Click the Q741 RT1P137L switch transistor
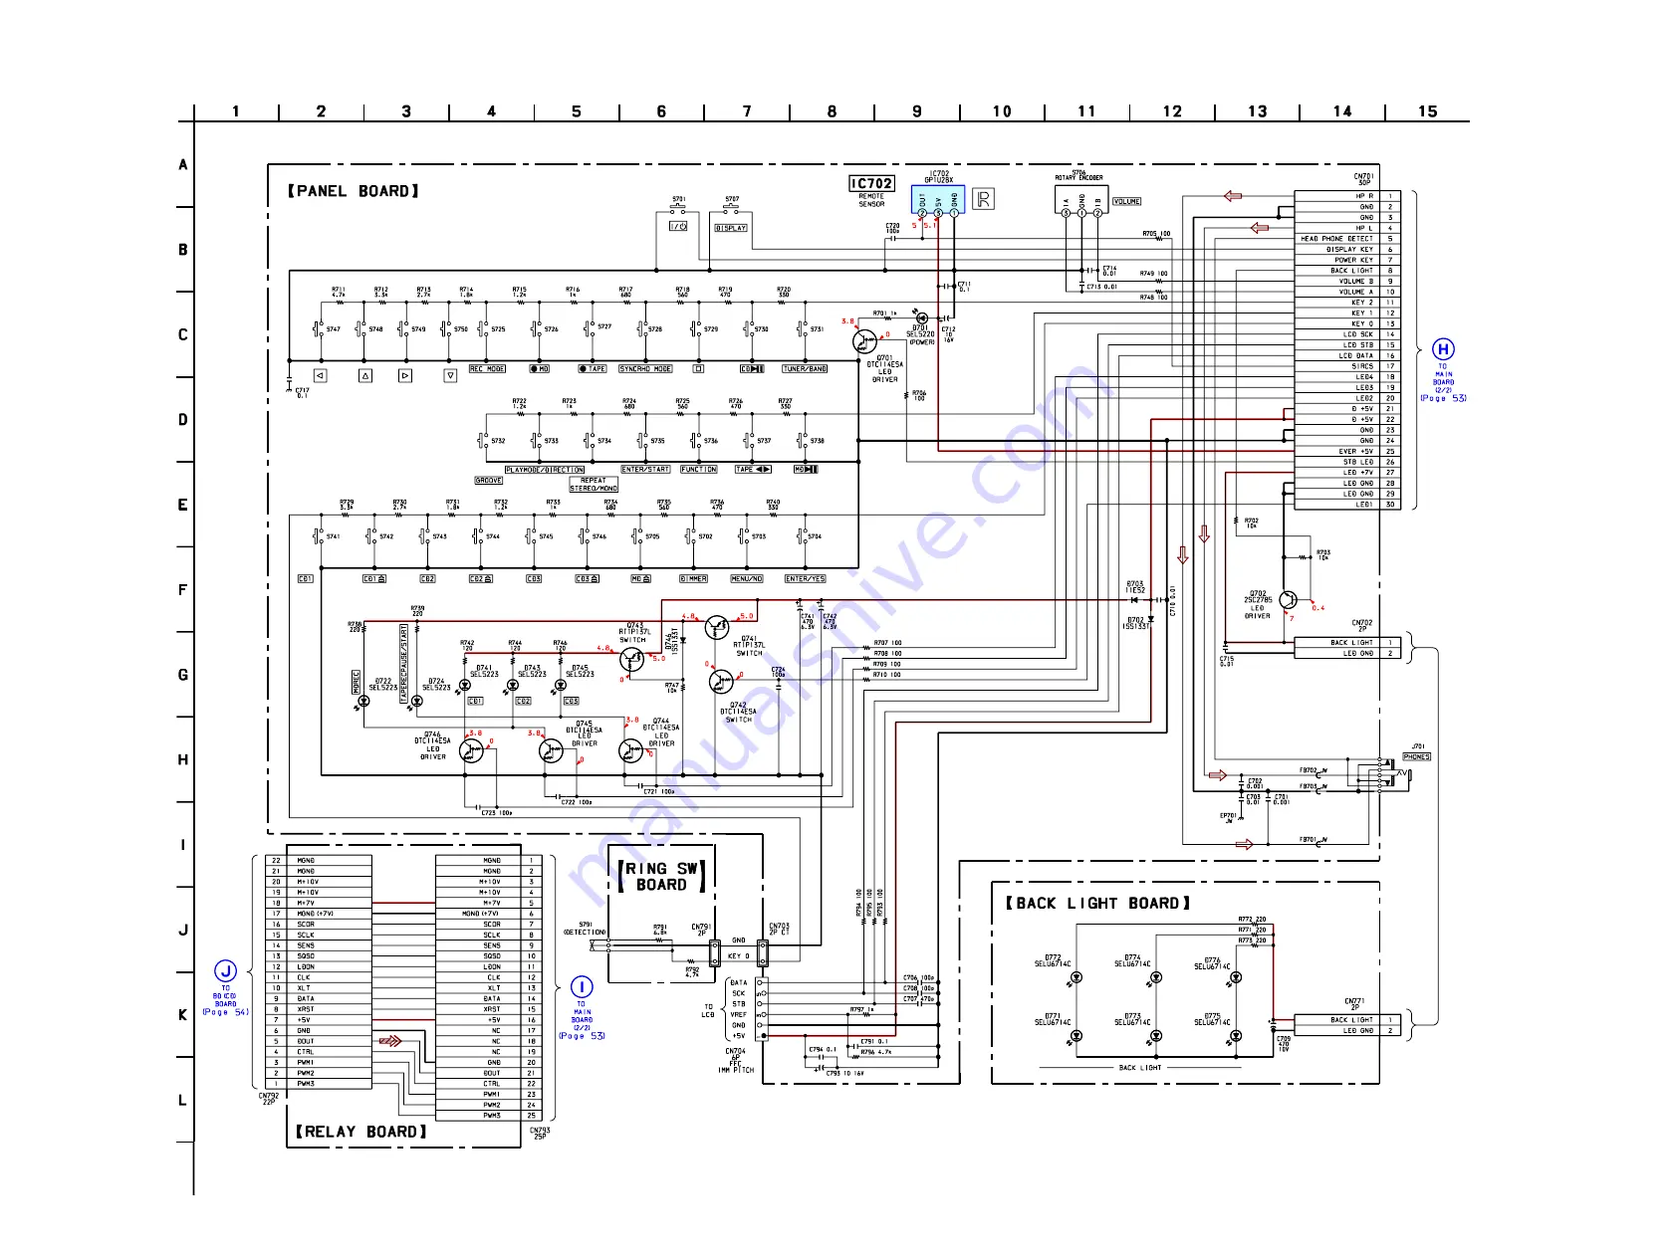Screen dimensions: 1672x1256 tap(716, 628)
